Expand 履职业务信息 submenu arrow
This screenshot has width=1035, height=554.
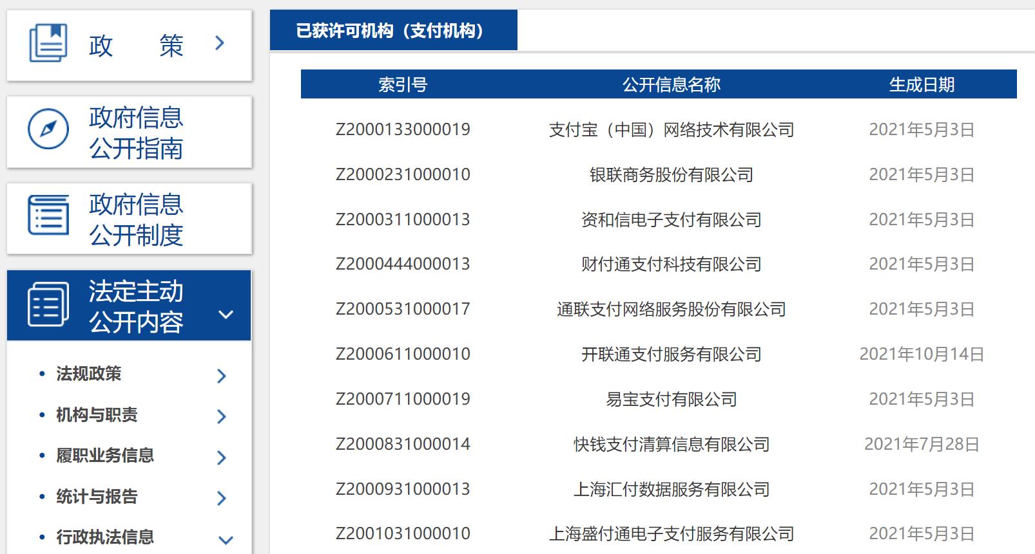coord(222,457)
